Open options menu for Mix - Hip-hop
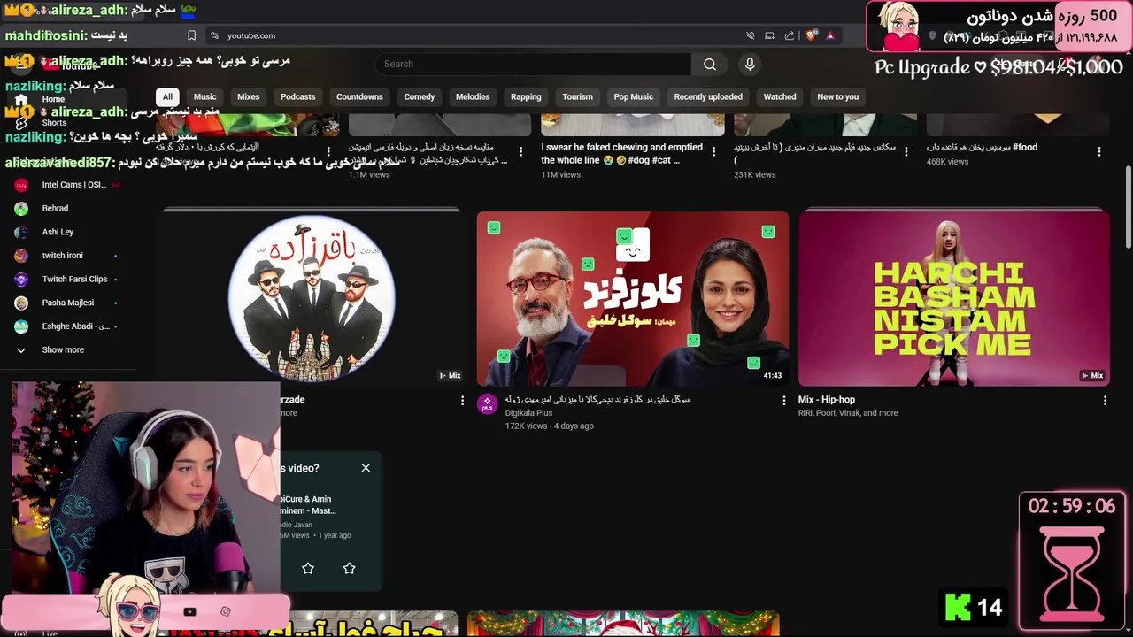The height and width of the screenshot is (637, 1133). 1105,401
